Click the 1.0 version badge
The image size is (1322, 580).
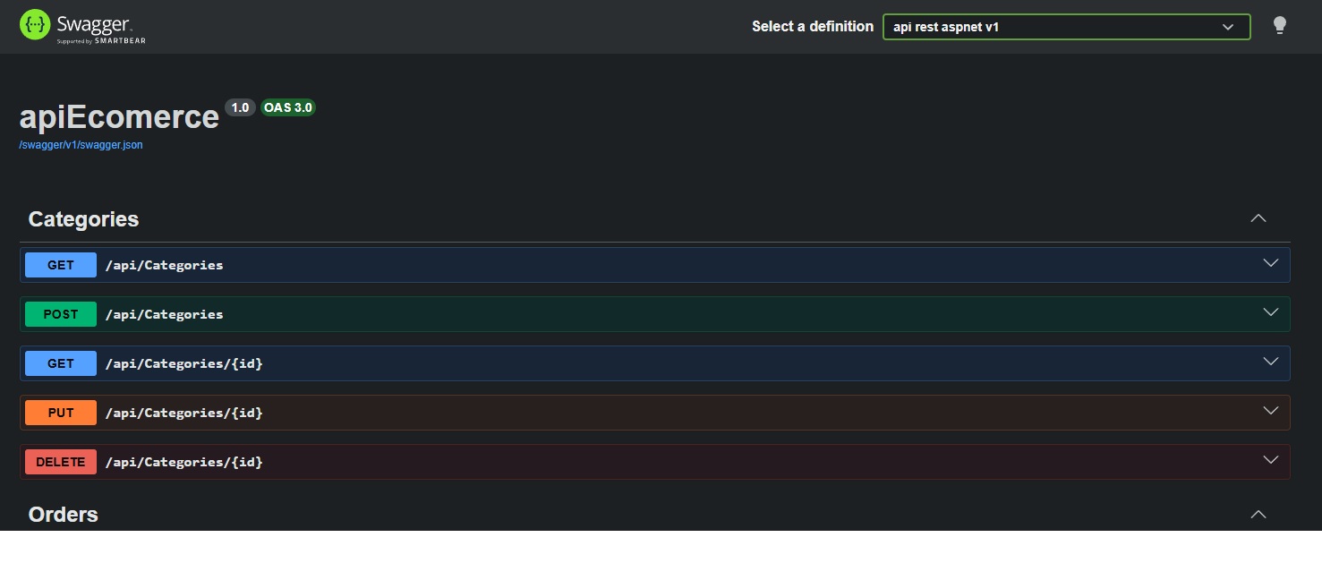coord(240,107)
